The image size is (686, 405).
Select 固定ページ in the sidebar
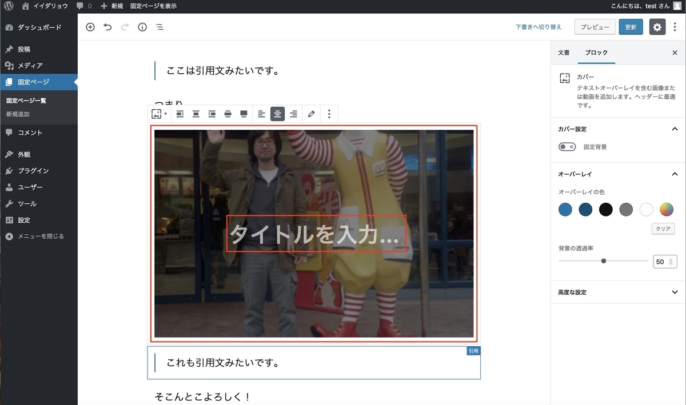click(x=39, y=82)
